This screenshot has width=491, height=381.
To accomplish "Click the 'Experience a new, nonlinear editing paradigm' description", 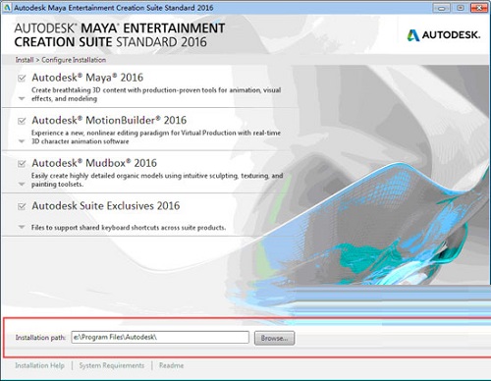I will (x=156, y=137).
